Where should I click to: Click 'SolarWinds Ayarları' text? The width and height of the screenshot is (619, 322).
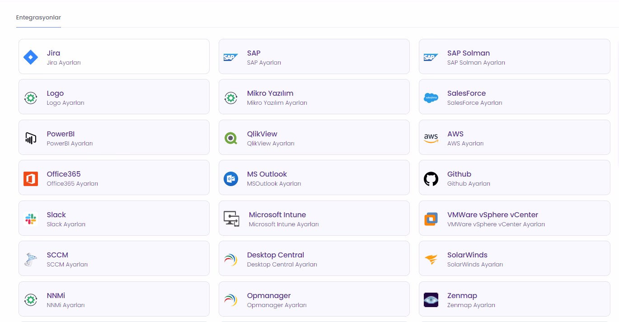click(x=475, y=265)
